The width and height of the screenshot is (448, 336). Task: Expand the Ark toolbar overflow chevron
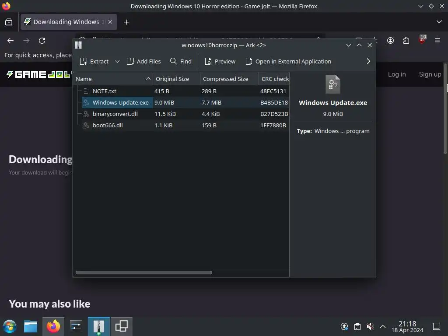point(368,61)
